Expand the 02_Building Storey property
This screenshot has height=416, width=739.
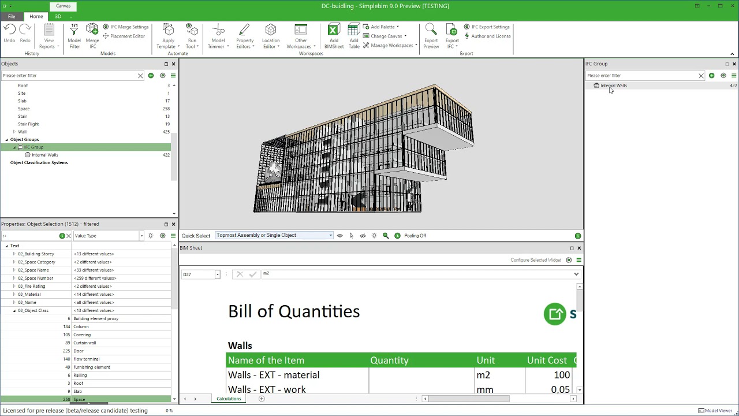(x=14, y=254)
